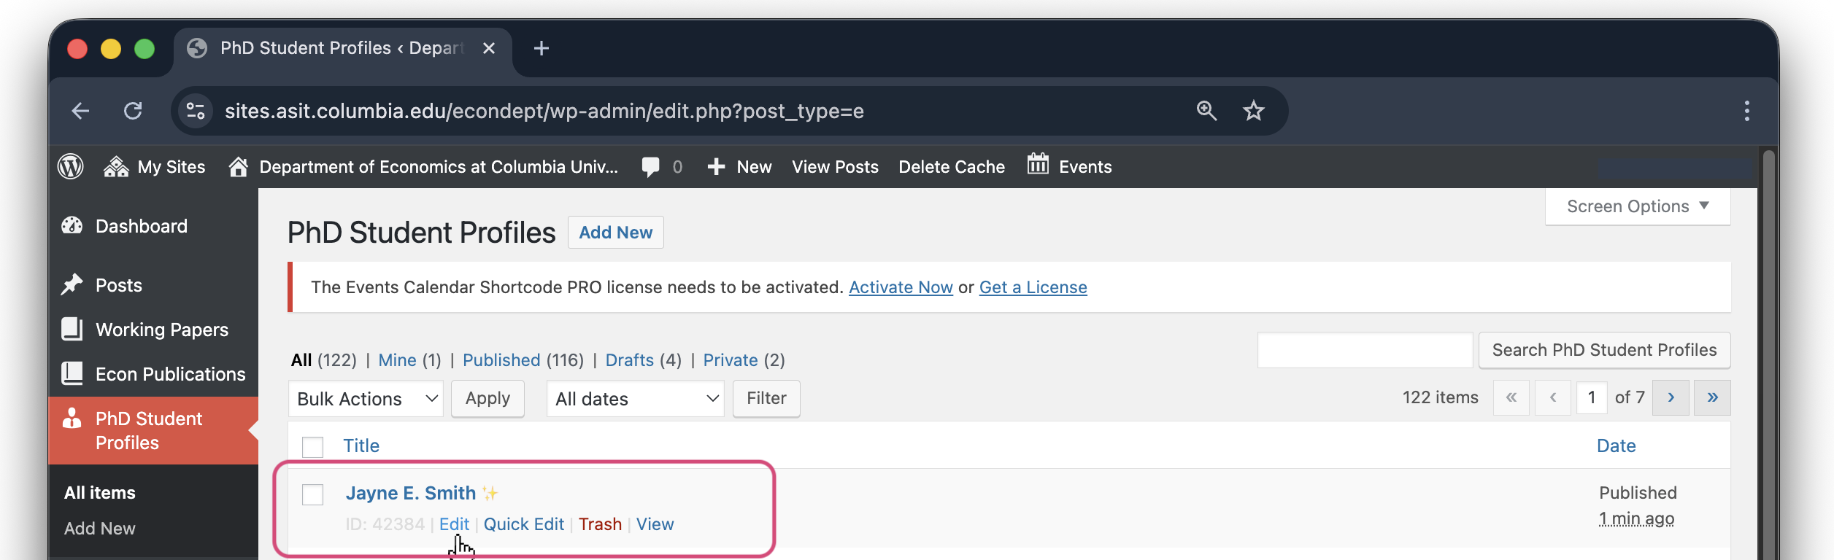Click the site information icon beside URL
The width and height of the screenshot is (1834, 560).
tap(196, 111)
